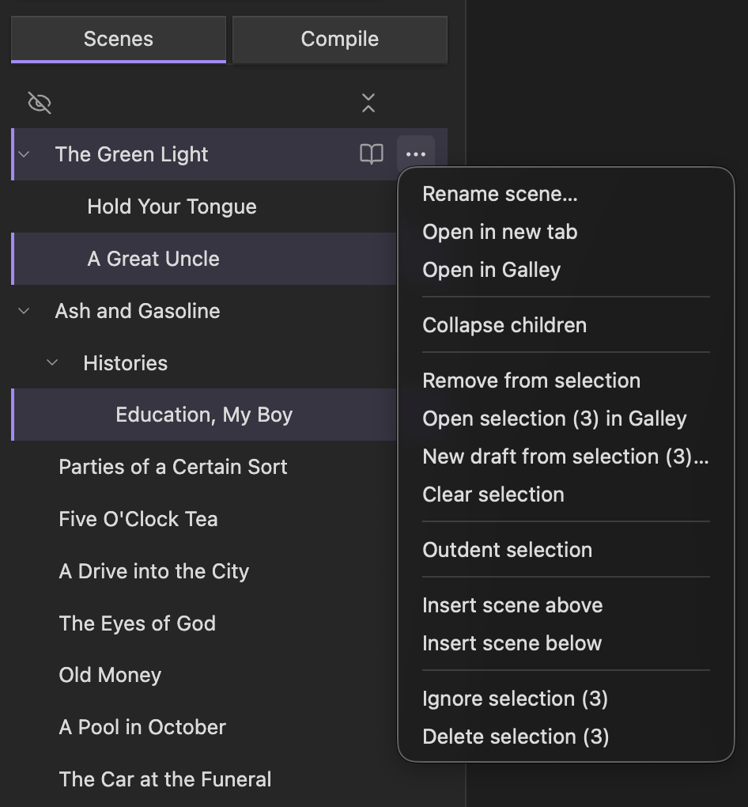This screenshot has height=807, width=748.
Task: Click Remove from selection
Action: 566,381
